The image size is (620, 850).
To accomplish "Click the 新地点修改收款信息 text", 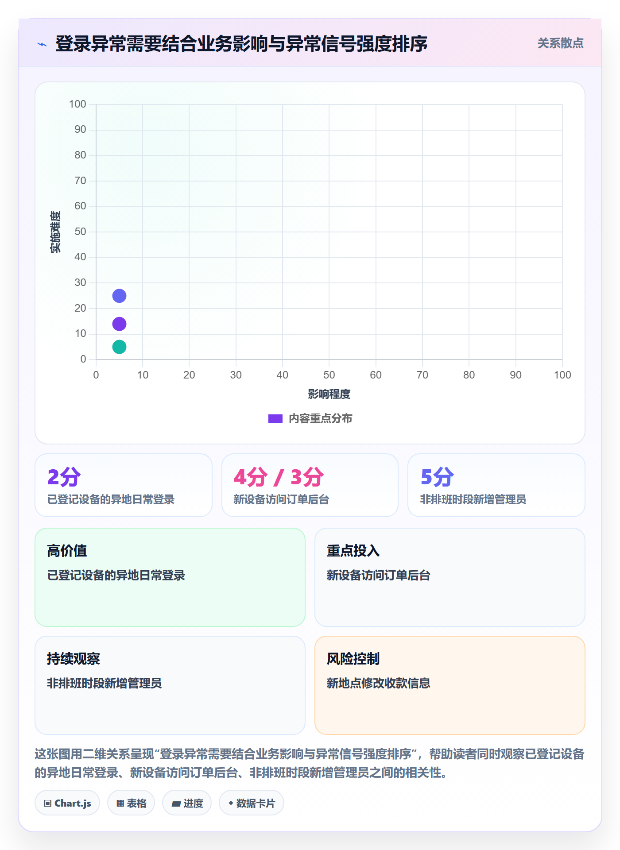I will tap(379, 683).
